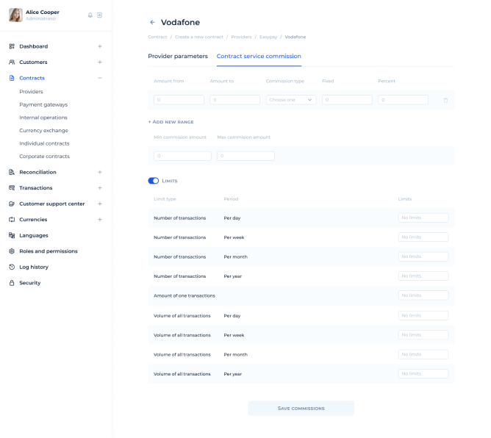491x438 pixels.
Task: Open Internal operations submenu item
Action: [x=43, y=118]
